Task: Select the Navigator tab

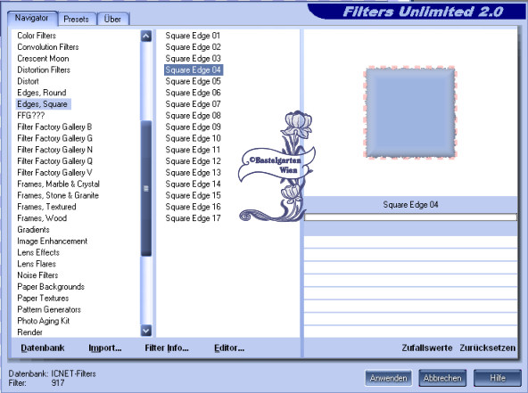Action: (31, 18)
